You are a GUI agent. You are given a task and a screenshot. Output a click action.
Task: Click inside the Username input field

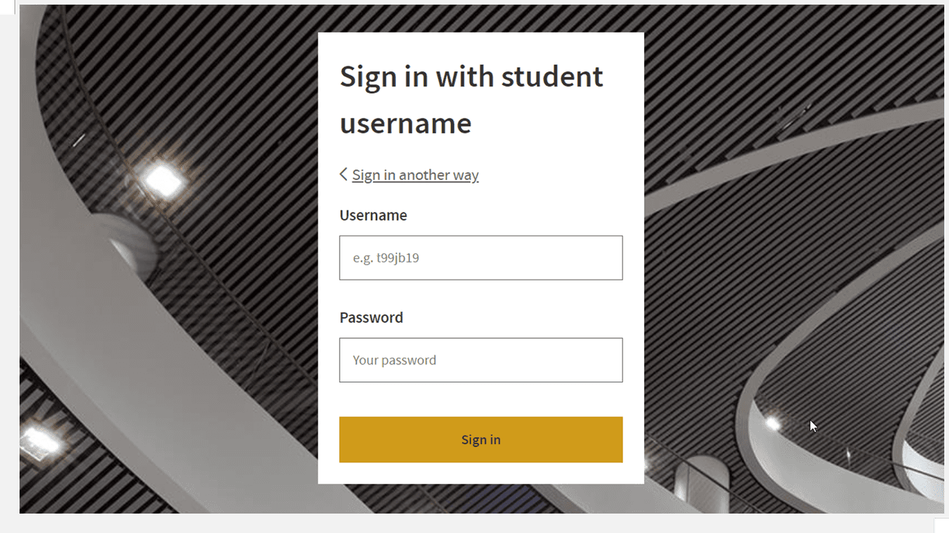[480, 257]
